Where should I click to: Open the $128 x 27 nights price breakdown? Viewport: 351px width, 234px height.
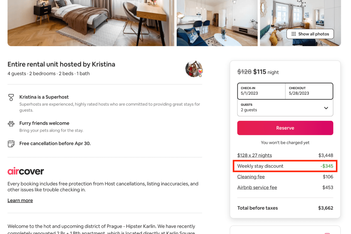click(x=254, y=155)
